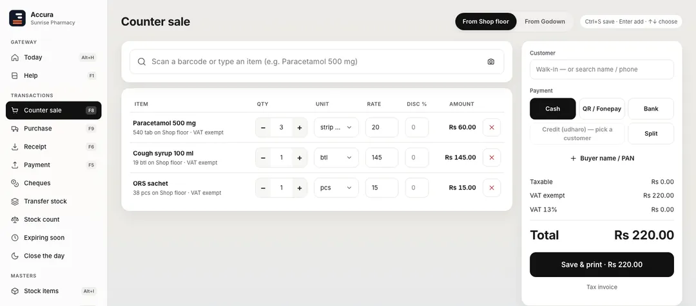Click the Rs 145.00 amount cell

460,157
